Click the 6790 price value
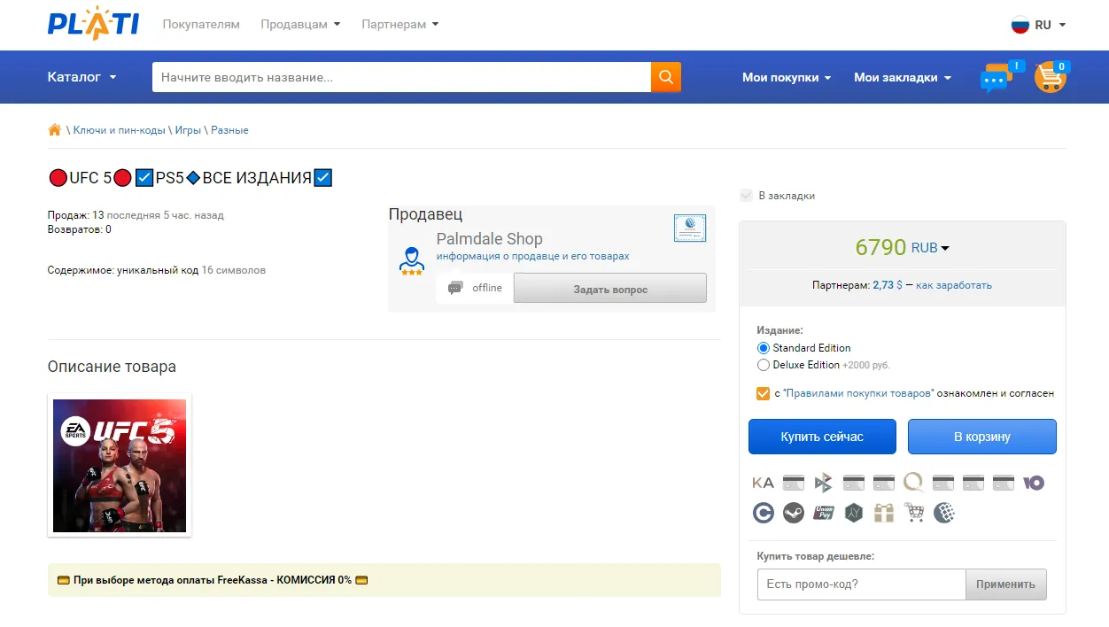The height and width of the screenshot is (627, 1109). (x=880, y=248)
